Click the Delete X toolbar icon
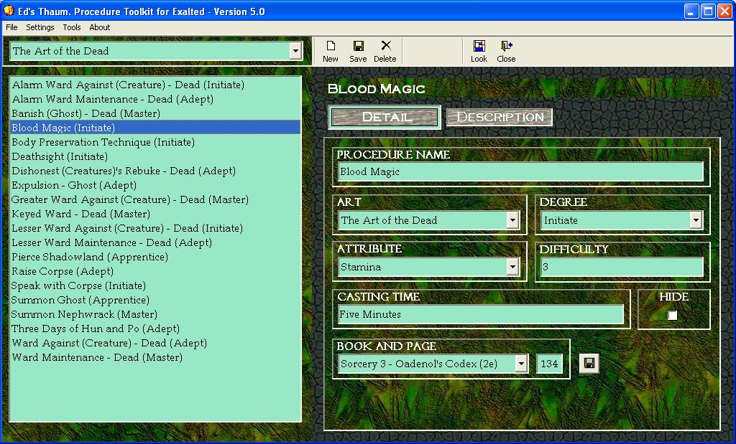 [x=386, y=45]
